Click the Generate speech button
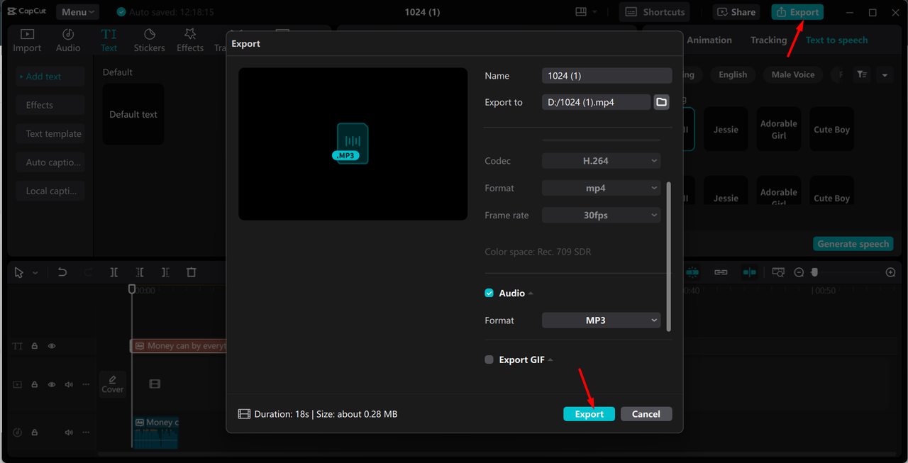 pos(853,244)
